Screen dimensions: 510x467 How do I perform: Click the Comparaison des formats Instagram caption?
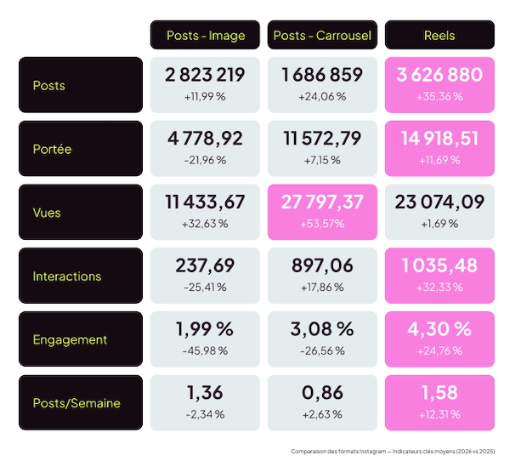pos(393,452)
